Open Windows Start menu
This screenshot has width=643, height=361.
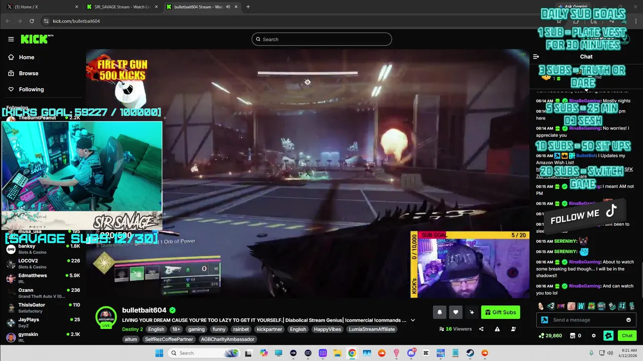[x=159, y=353]
